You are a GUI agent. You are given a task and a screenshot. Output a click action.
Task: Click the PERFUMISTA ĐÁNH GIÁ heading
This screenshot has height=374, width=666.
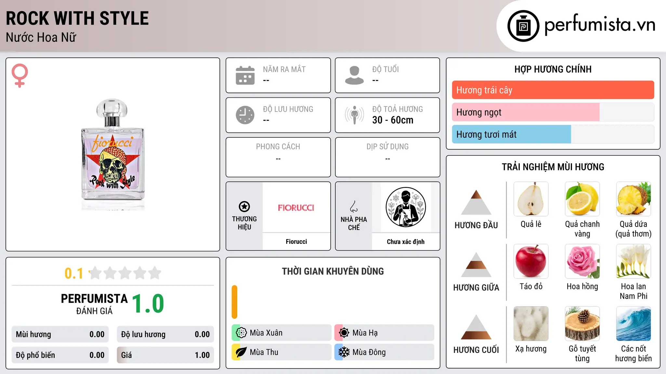(x=94, y=304)
